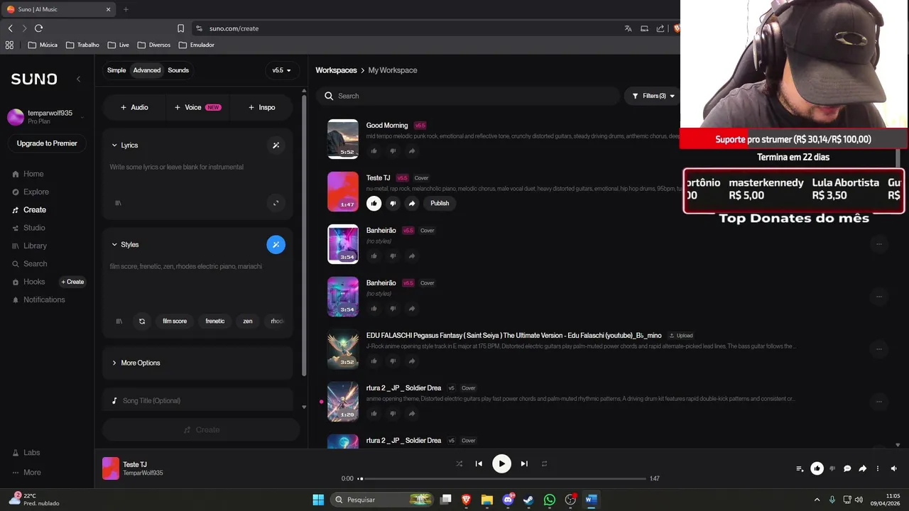Viewport: 909px width, 511px height.
Task: Toggle dislike on the player bar thumbs down
Action: [x=832, y=468]
